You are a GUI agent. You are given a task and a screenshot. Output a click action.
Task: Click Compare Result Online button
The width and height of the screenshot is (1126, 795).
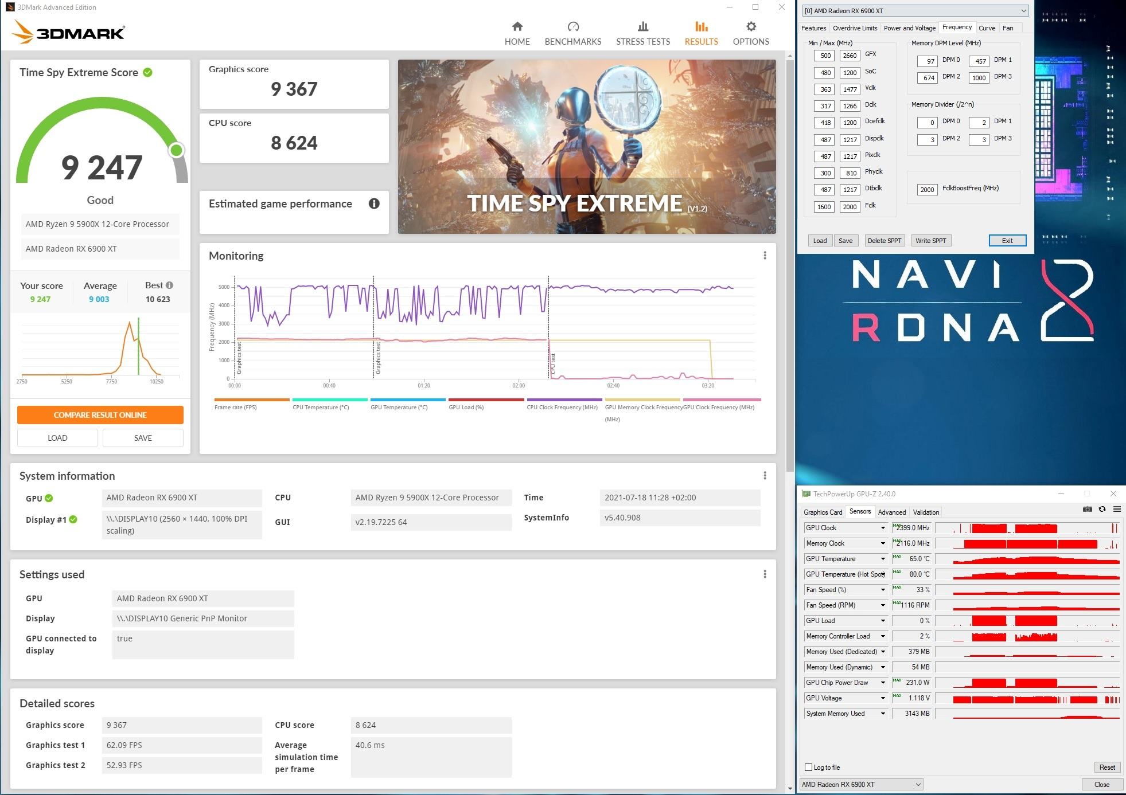pos(100,415)
